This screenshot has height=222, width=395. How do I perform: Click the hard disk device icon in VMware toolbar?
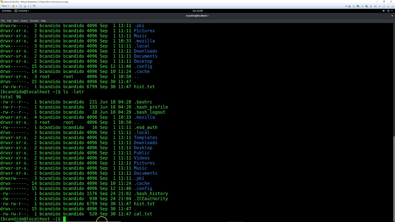349,6
